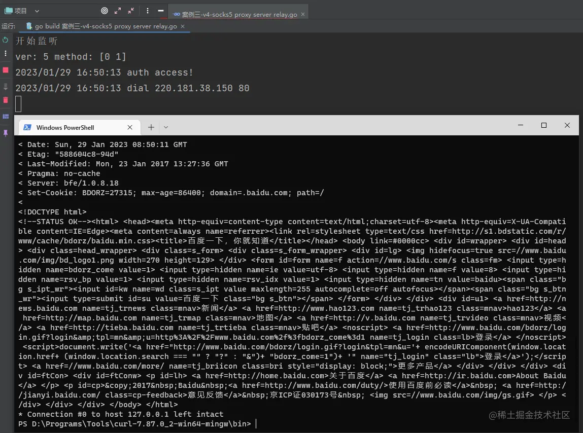Viewport: 583px width, 433px height.
Task: Expand all with the diagonal arrows icon
Action: coord(118,11)
